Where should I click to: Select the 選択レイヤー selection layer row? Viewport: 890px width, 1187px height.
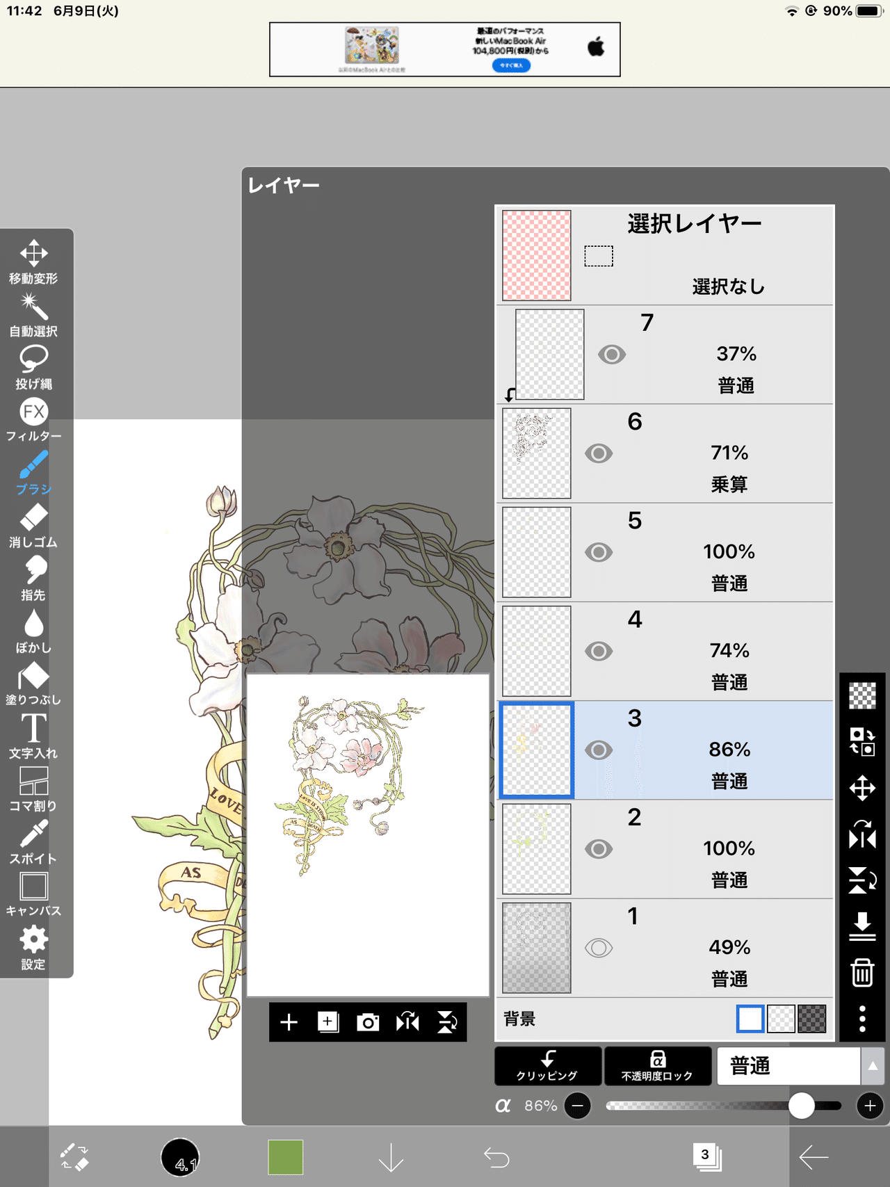point(665,255)
